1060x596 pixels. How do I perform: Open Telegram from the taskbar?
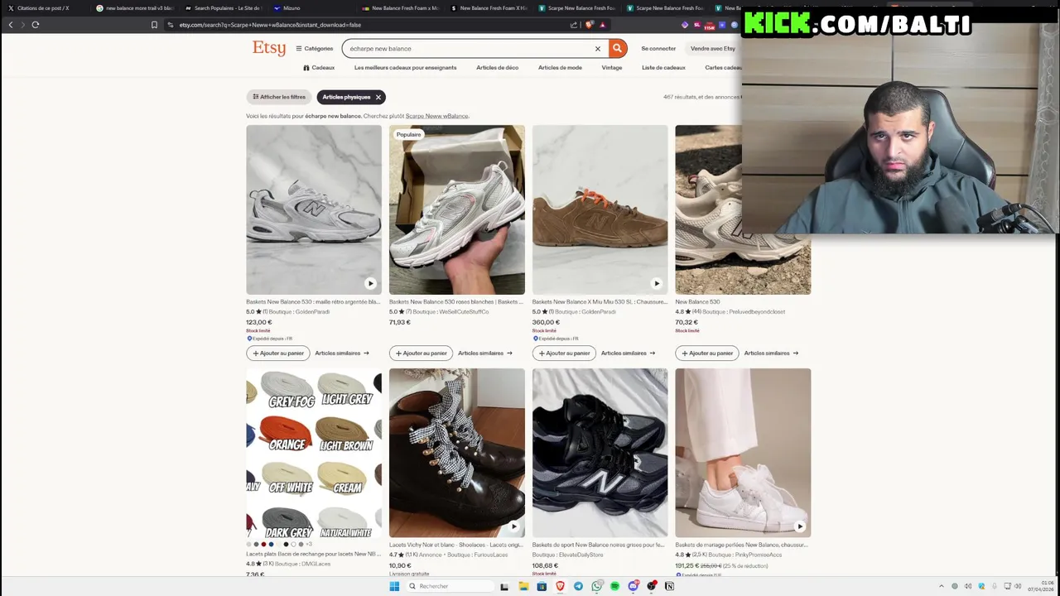578,586
